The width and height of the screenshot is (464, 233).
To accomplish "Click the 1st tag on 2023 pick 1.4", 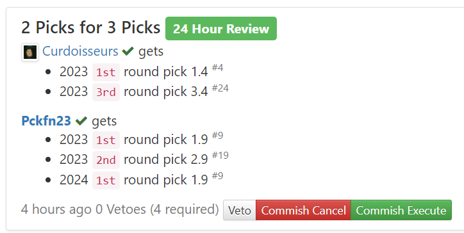I will tap(106, 72).
